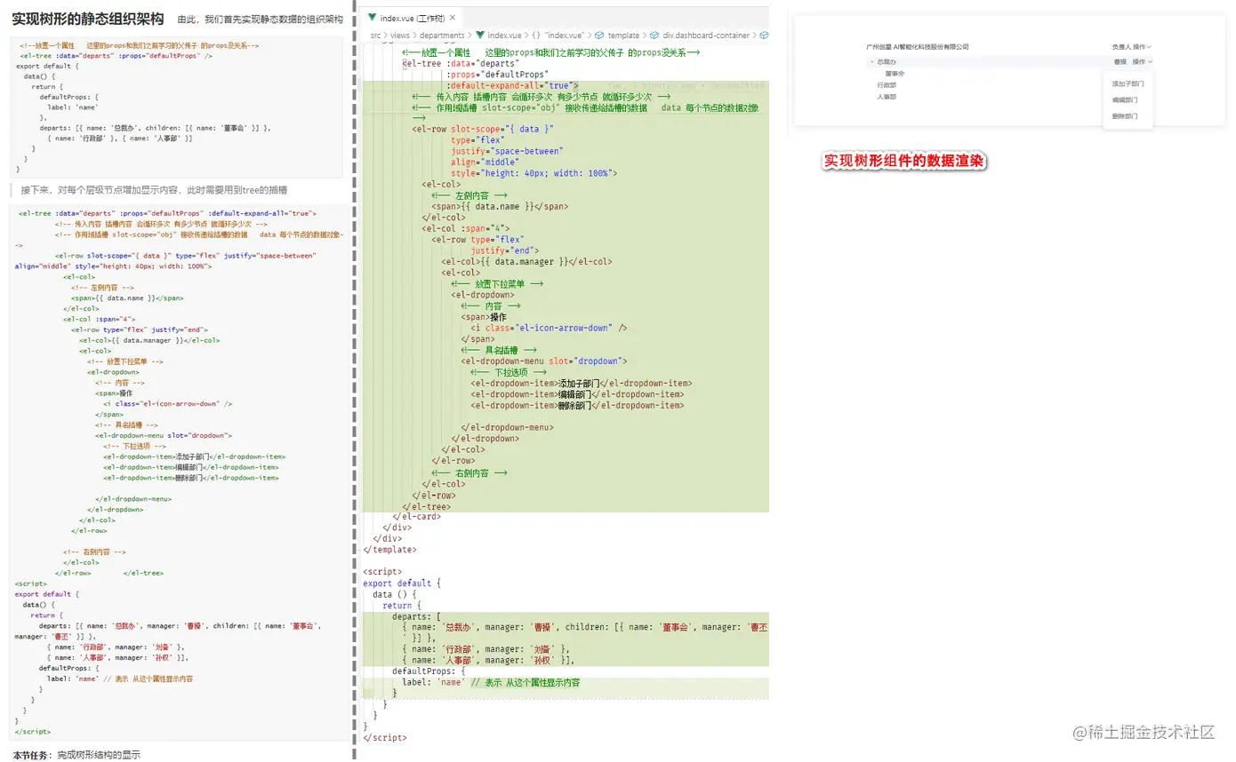Click the 本节任务 label in the article
Image resolution: width=1236 pixels, height=762 pixels.
pos(31,755)
